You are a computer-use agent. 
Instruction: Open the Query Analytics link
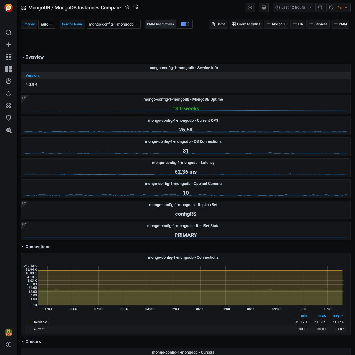pyautogui.click(x=246, y=24)
